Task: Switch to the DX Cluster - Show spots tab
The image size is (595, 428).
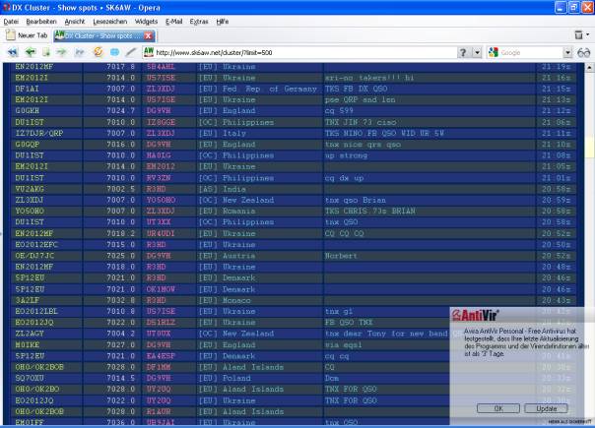Action: (104, 35)
